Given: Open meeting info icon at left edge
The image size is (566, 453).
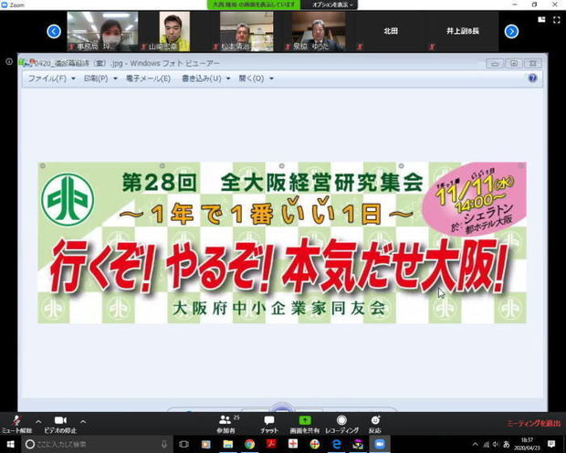Looking at the screenshot, I should tap(9, 62).
